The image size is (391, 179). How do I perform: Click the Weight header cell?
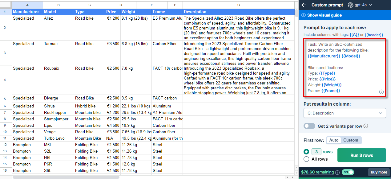[x=136, y=12]
